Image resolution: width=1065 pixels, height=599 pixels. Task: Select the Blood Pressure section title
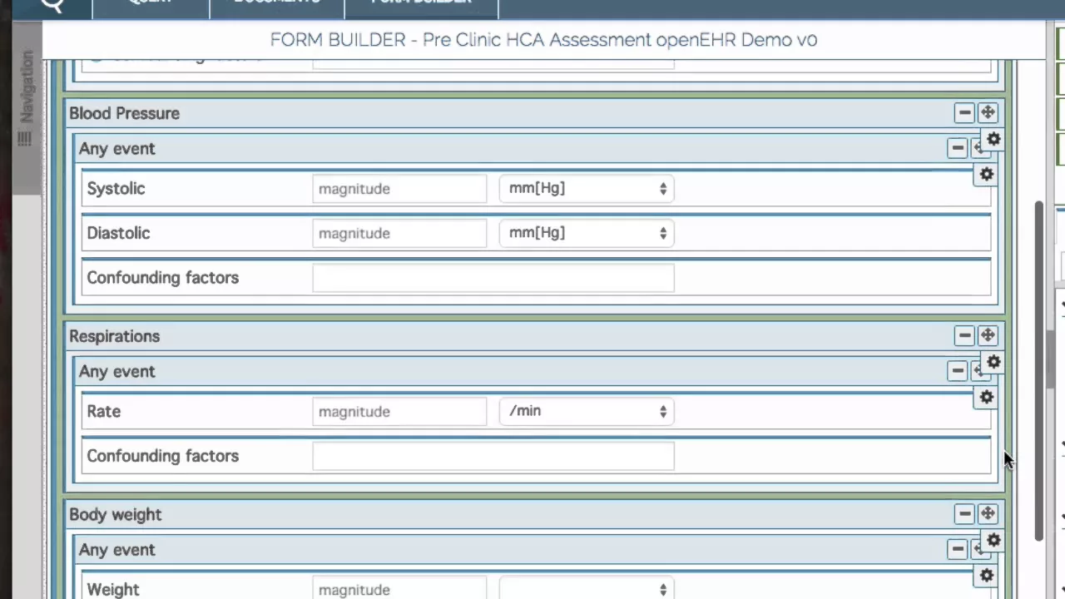coord(124,113)
